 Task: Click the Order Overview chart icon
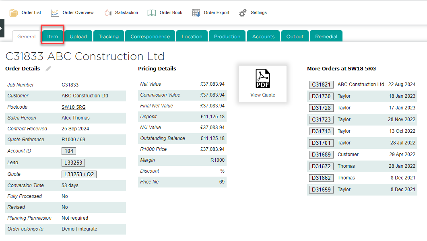(x=55, y=13)
